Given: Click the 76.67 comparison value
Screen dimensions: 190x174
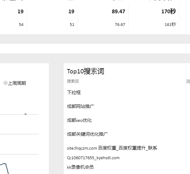Looking at the screenshot, I should coord(120,25).
